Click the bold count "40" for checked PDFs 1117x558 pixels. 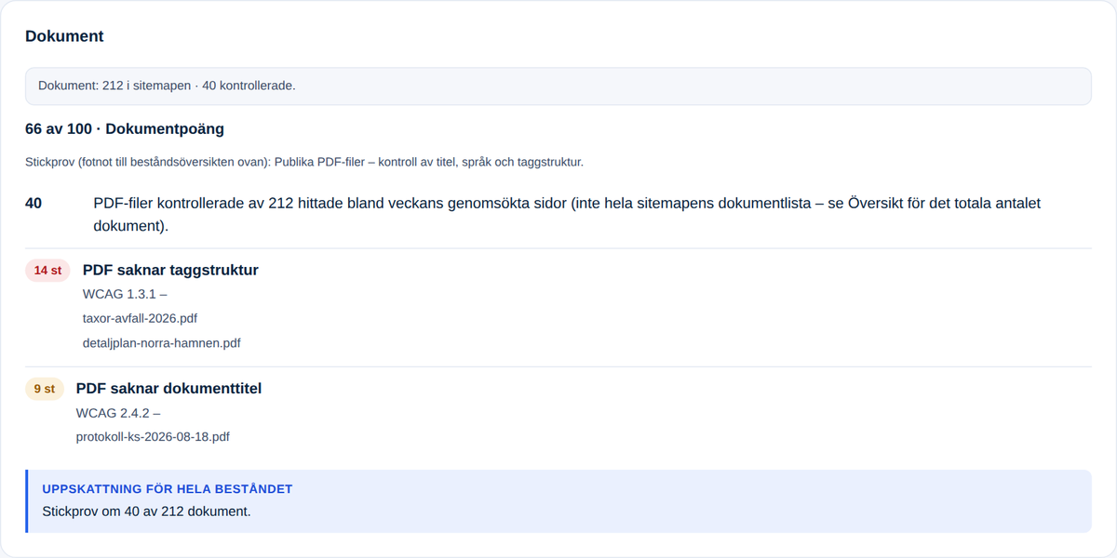point(34,203)
